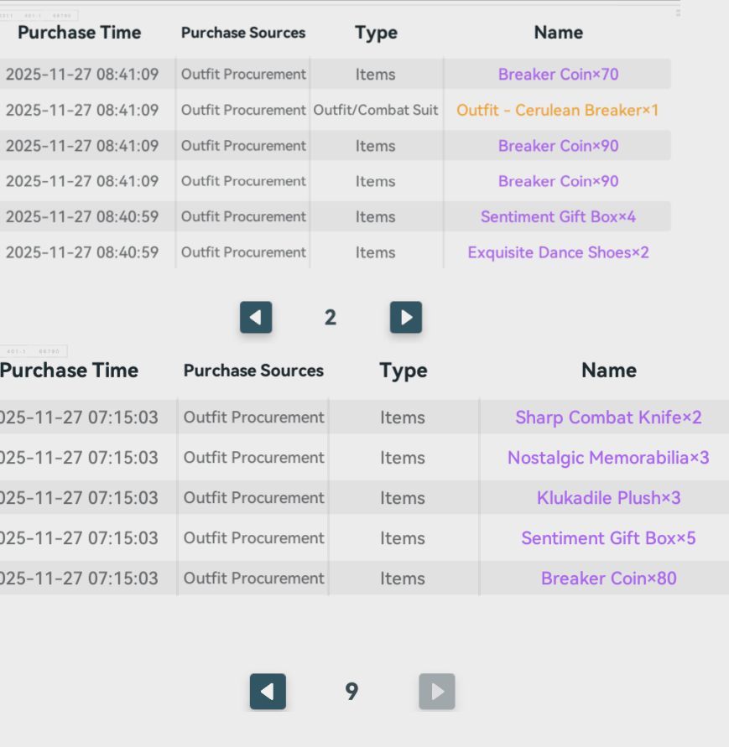729x747 pixels.
Task: Click Name header in the page 9 table
Action: [609, 371]
